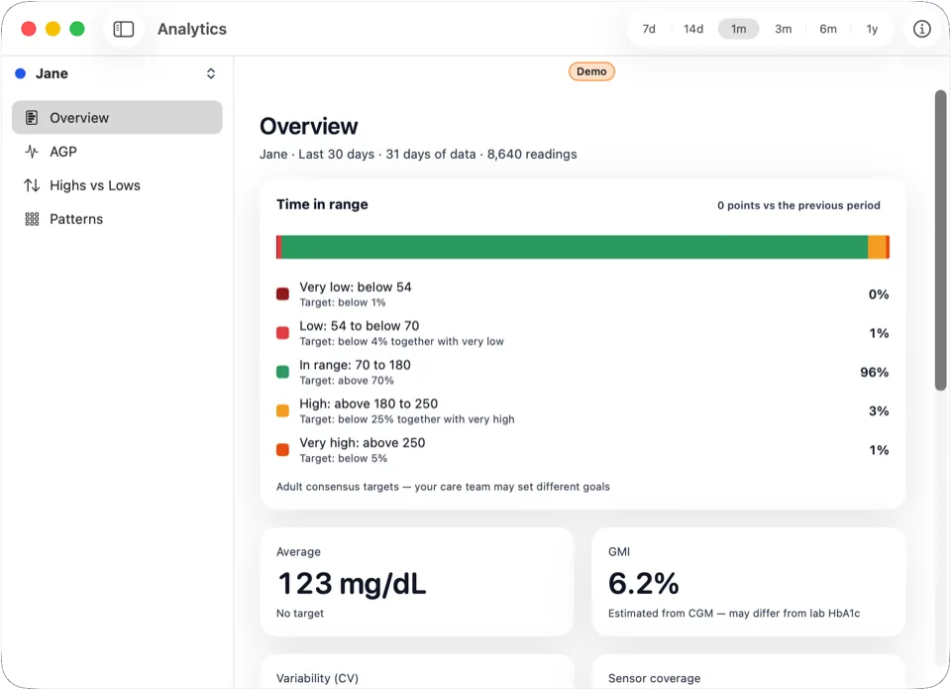Select the 1y time range
Image resolution: width=951 pixels, height=690 pixels.
[872, 29]
